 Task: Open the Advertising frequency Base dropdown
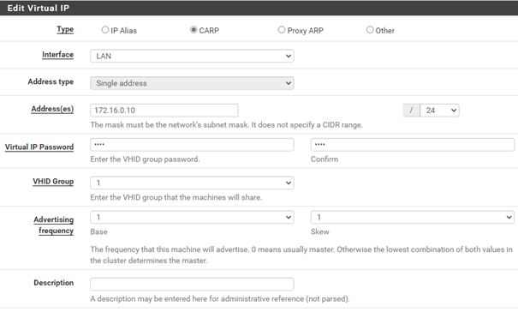pyautogui.click(x=192, y=217)
